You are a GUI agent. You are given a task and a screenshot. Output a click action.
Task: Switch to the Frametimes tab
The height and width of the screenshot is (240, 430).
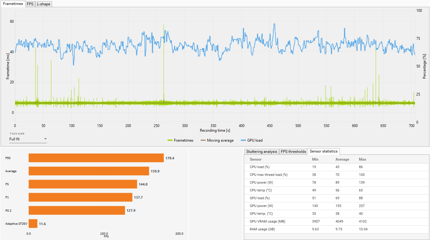pyautogui.click(x=13, y=4)
